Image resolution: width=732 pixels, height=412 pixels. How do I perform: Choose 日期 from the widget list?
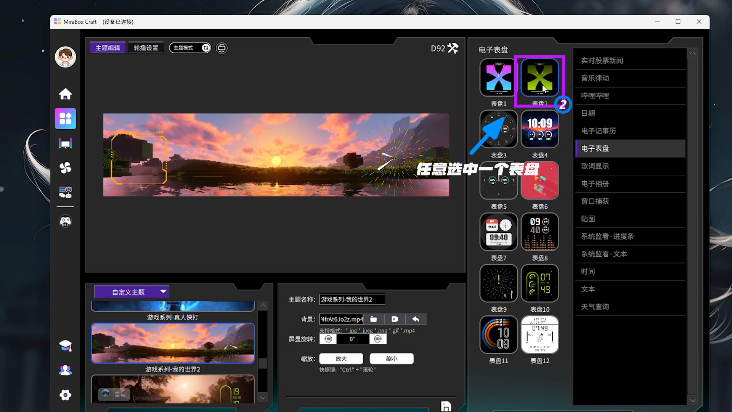point(630,113)
